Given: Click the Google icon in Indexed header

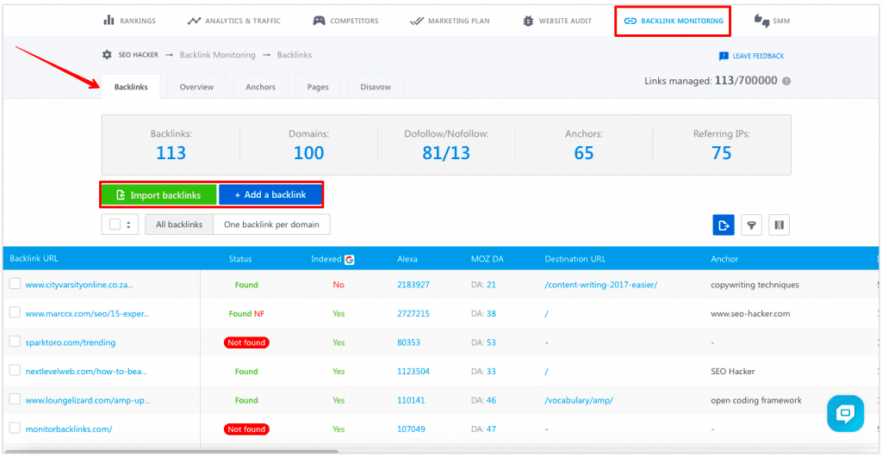Looking at the screenshot, I should click(x=350, y=260).
